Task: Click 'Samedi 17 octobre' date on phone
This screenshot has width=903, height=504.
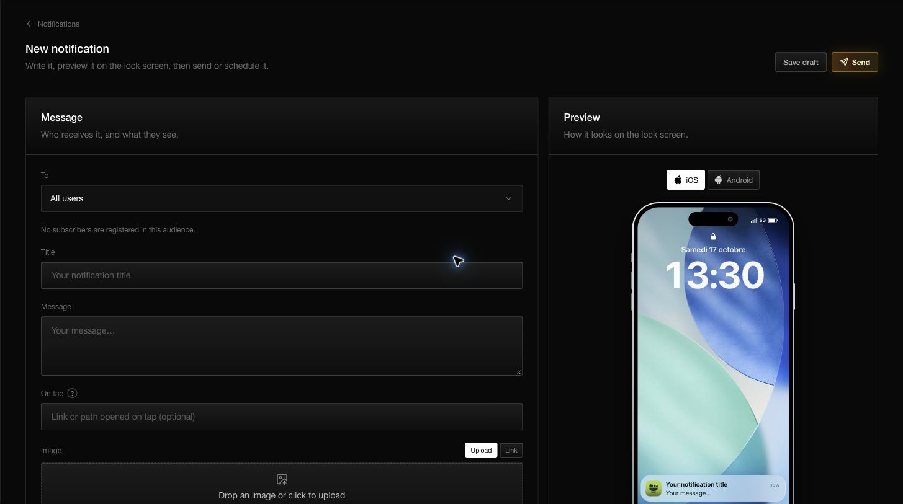Action: click(x=713, y=250)
